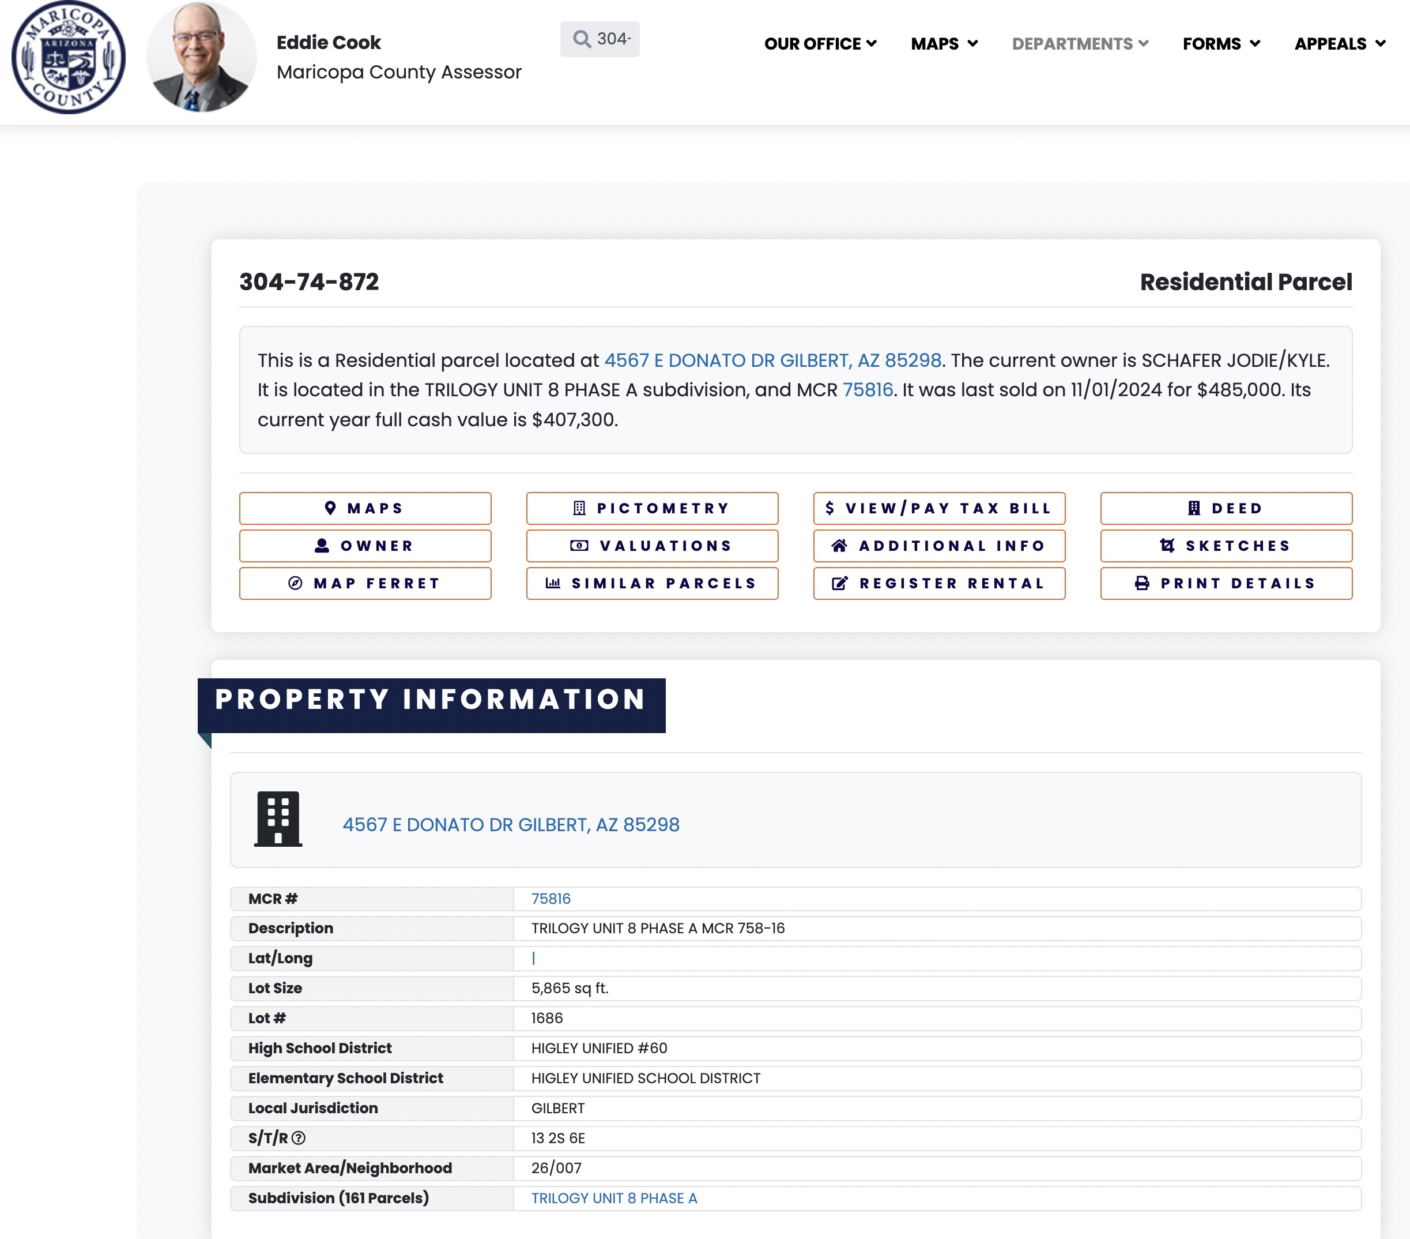The height and width of the screenshot is (1239, 1410).
Task: Click the building icon on Pictometry
Action: click(579, 508)
